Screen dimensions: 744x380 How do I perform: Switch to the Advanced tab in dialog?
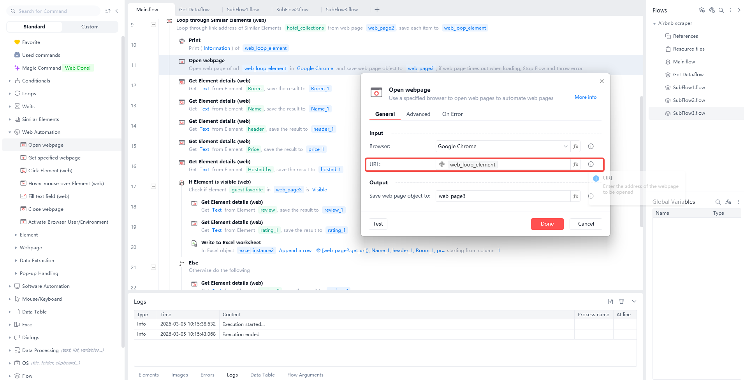418,114
